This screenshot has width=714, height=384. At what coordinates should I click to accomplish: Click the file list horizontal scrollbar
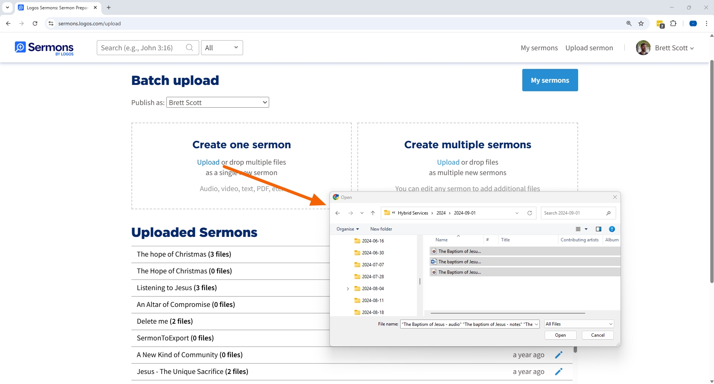point(508,313)
